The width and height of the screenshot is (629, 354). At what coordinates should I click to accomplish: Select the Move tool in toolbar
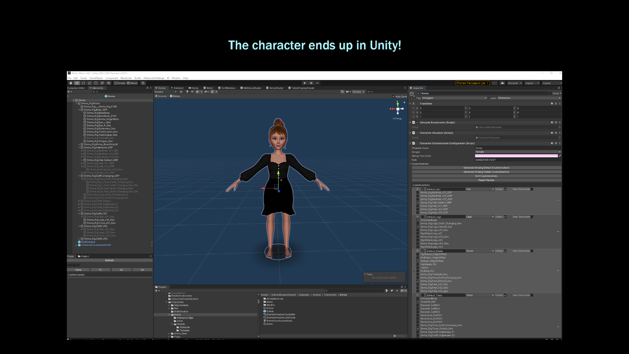tap(77, 83)
